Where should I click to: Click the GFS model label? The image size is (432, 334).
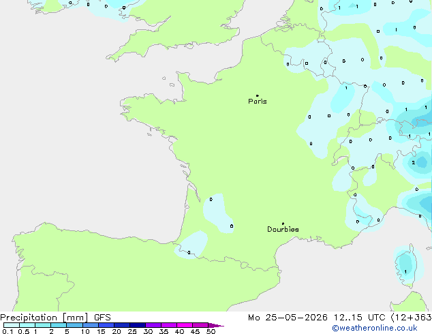click(x=102, y=318)
